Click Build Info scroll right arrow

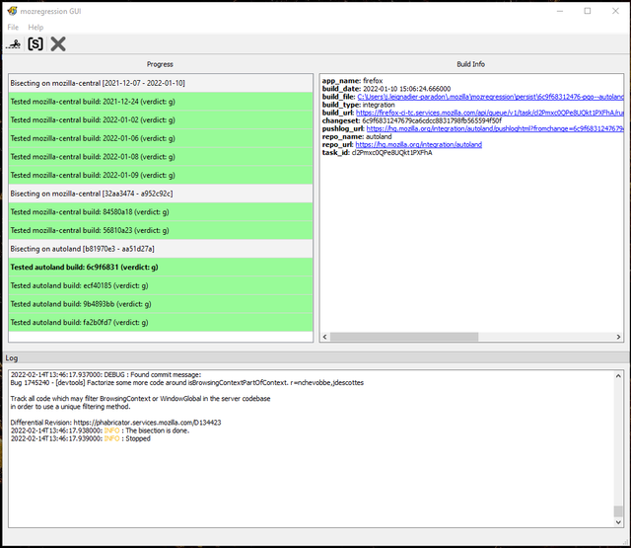(618, 337)
